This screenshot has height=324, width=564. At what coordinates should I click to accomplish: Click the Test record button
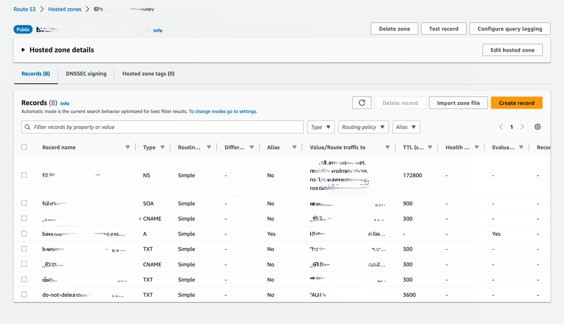point(443,29)
